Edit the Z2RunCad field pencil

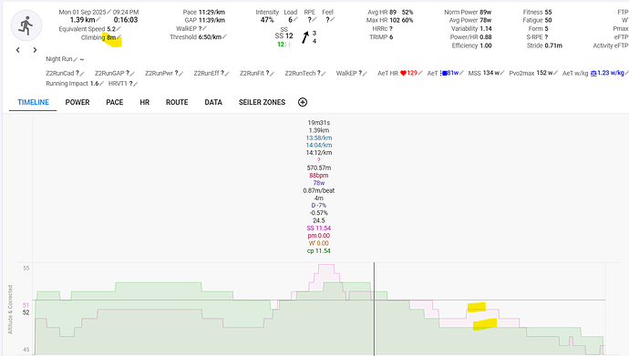click(82, 73)
